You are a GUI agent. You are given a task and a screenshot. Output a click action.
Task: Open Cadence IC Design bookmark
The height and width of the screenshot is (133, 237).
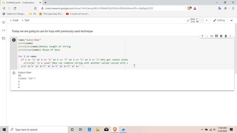pyautogui.click(x=14, y=14)
